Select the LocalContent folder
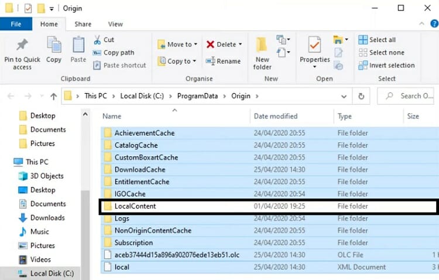This screenshot has width=439, height=280. coord(135,206)
